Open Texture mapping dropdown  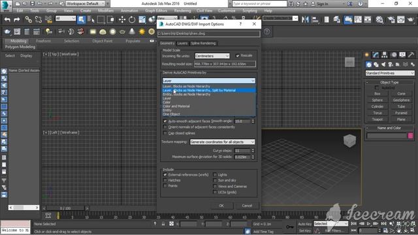coord(222,142)
